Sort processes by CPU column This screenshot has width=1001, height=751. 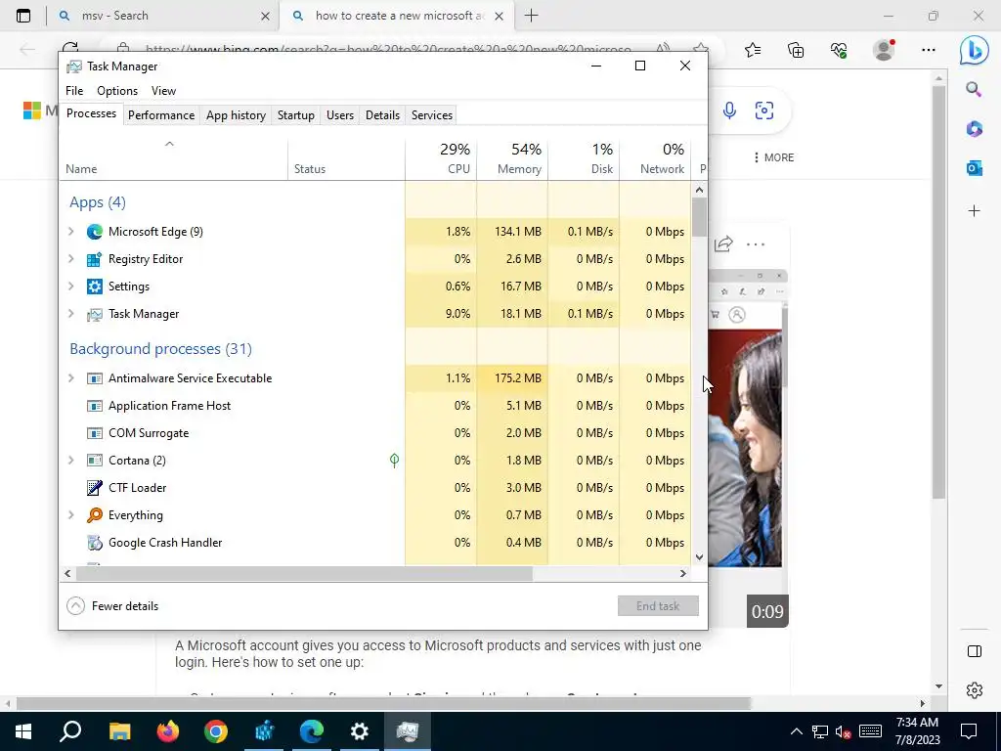441,158
